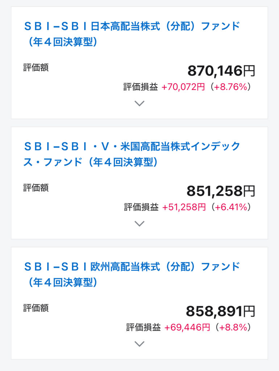Click the 858,891円 valuation amount
The width and height of the screenshot is (279, 371).
coord(221,311)
